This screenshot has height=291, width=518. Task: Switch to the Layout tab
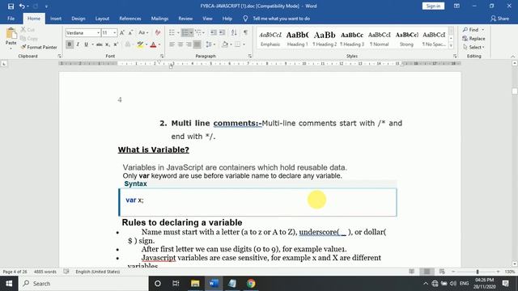[x=102, y=19]
